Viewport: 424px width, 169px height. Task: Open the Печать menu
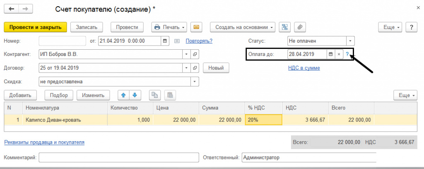[x=169, y=27]
